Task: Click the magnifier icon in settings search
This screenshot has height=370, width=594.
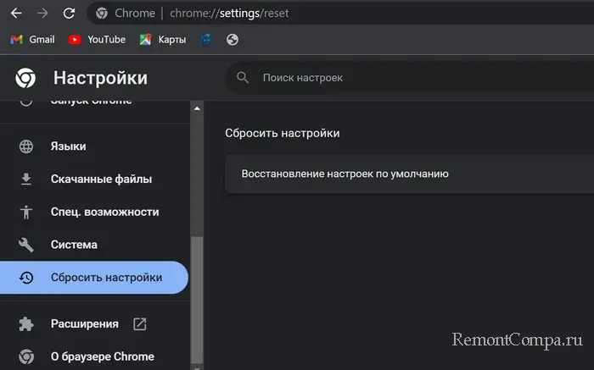Action: click(243, 78)
